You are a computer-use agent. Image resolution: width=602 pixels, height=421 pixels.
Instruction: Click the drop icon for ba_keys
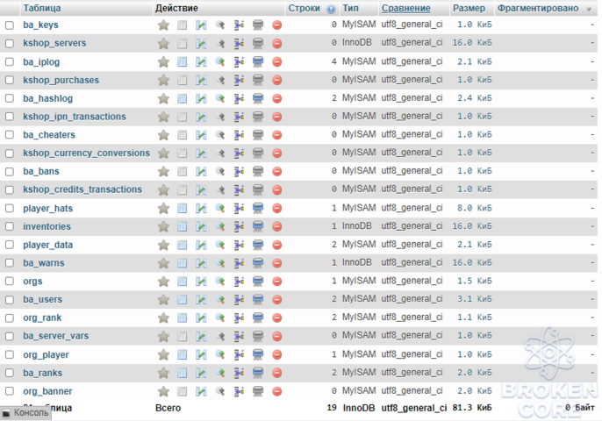pyautogui.click(x=276, y=25)
